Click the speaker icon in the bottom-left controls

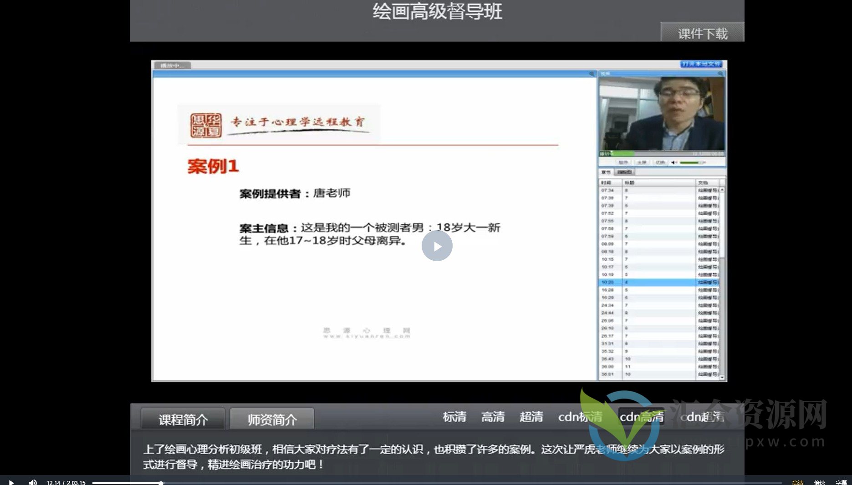coord(32,482)
